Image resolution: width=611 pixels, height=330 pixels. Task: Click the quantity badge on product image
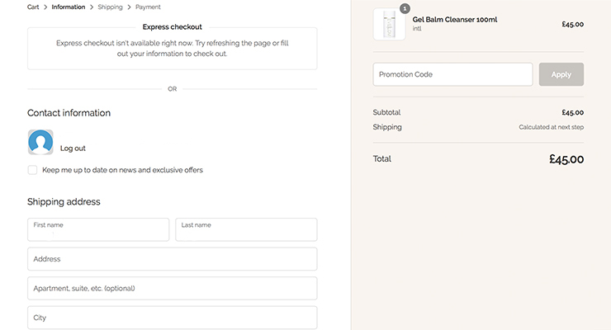[x=405, y=8]
